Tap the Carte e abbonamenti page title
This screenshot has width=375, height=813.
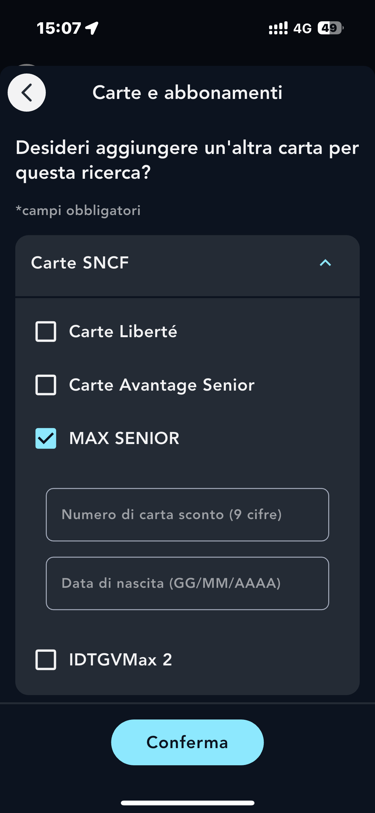pyautogui.click(x=187, y=93)
